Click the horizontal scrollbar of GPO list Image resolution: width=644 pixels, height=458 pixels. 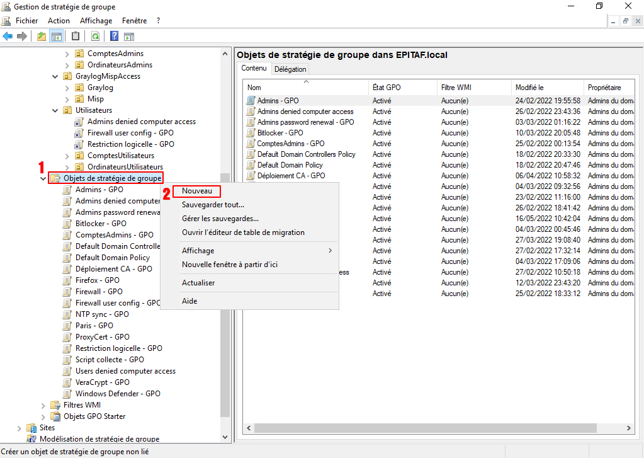[x=434, y=428]
